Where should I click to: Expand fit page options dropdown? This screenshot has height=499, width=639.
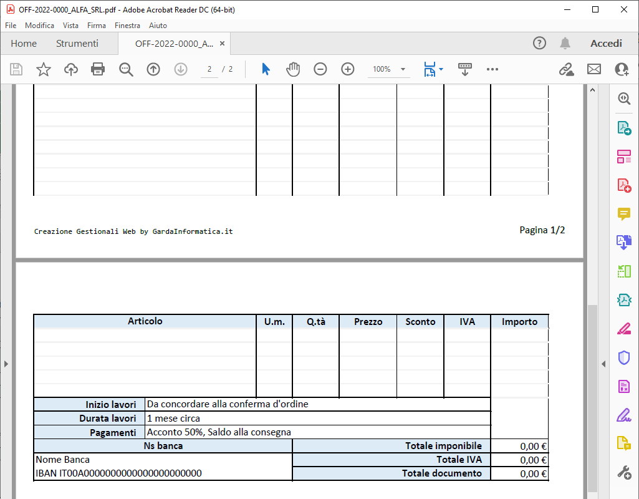(441, 69)
